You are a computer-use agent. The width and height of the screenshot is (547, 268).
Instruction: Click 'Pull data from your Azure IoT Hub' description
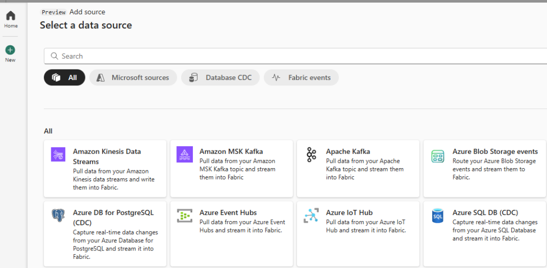(366, 226)
